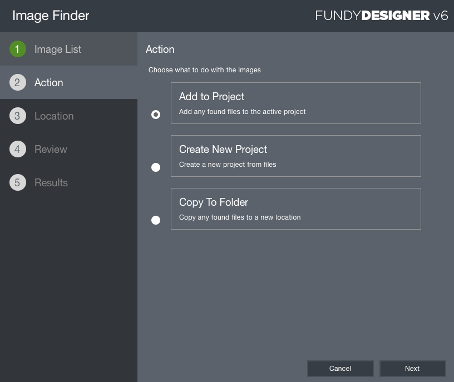Screen dimensions: 454x382
Task: Choose the Add to Project option box
Action: (295, 103)
